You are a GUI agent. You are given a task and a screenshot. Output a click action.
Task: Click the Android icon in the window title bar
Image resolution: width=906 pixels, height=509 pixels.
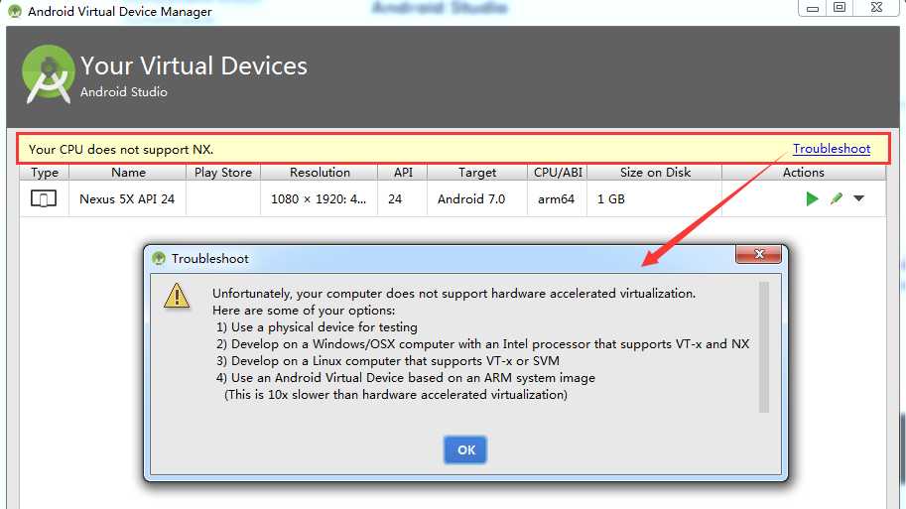[15, 11]
